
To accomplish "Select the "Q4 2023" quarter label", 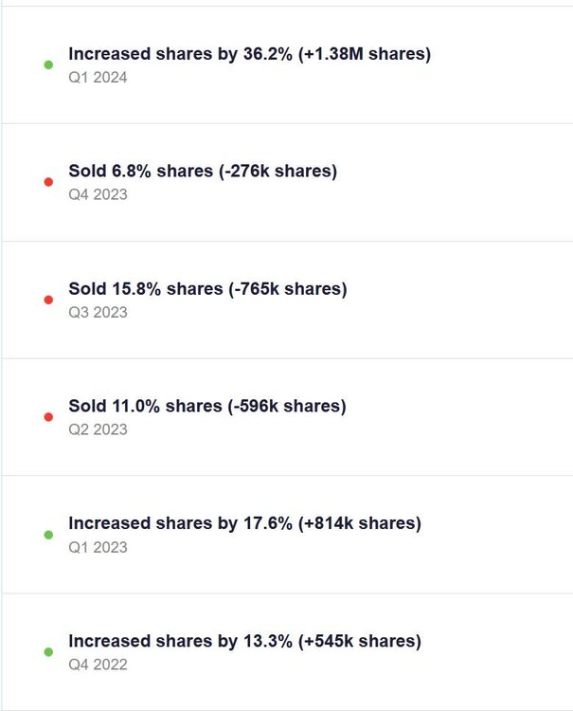I will coord(98,194).
